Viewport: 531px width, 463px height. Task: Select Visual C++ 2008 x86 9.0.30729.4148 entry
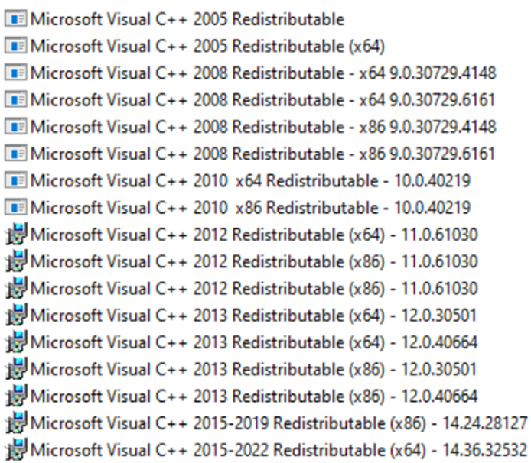pos(262,127)
